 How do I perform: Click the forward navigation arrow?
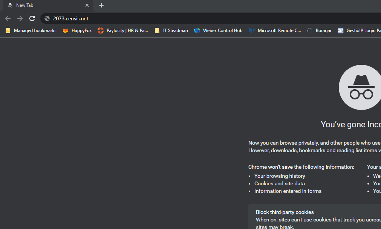tap(20, 18)
